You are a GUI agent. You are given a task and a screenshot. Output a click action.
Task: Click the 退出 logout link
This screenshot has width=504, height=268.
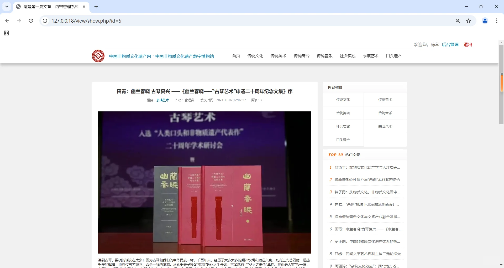468,44
